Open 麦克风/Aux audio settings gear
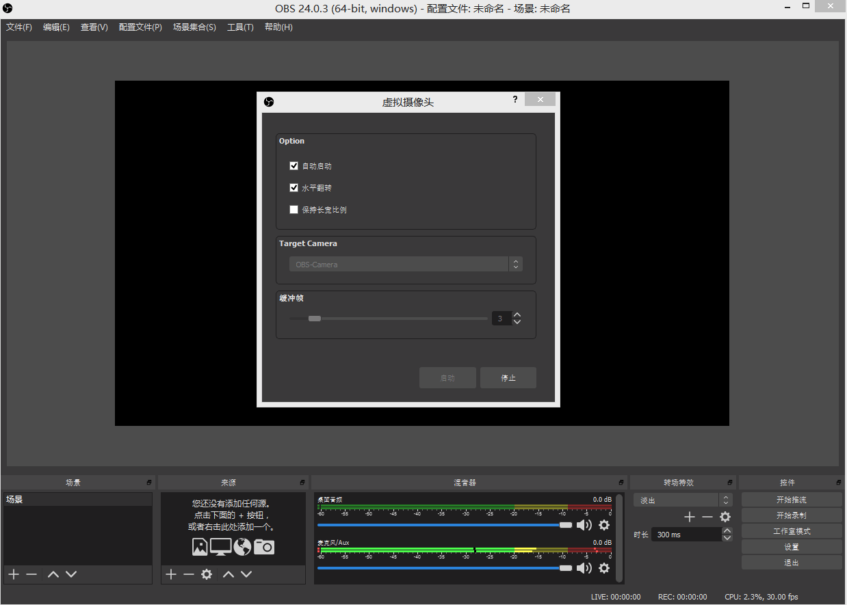The image size is (847, 605). (604, 568)
